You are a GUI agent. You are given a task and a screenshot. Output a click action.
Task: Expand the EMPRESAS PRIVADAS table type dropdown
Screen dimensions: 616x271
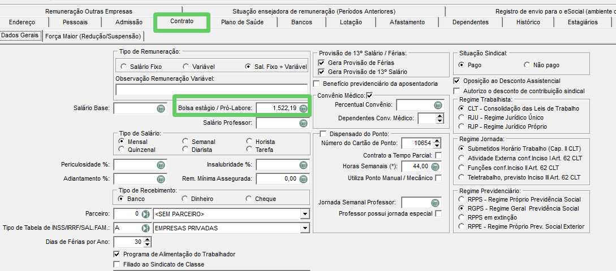point(304,228)
